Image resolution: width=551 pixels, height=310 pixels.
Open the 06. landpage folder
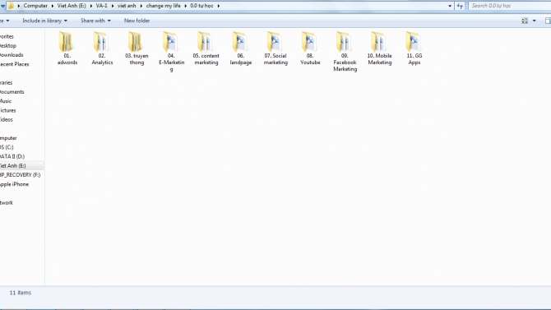(x=241, y=48)
